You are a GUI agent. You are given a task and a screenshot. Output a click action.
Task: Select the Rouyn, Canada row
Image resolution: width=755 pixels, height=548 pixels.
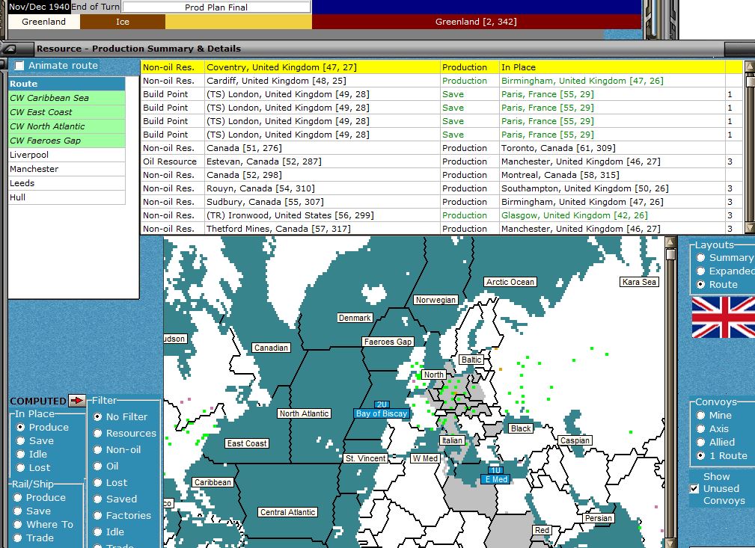point(441,188)
